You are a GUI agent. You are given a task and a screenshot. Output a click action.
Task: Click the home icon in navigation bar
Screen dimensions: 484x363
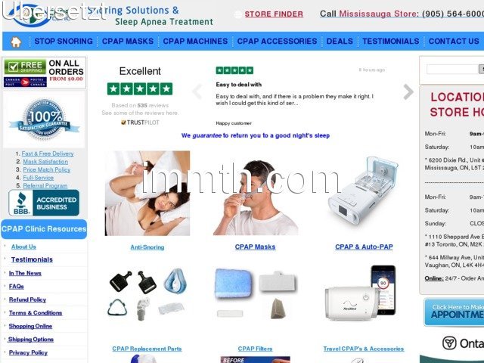coord(16,42)
